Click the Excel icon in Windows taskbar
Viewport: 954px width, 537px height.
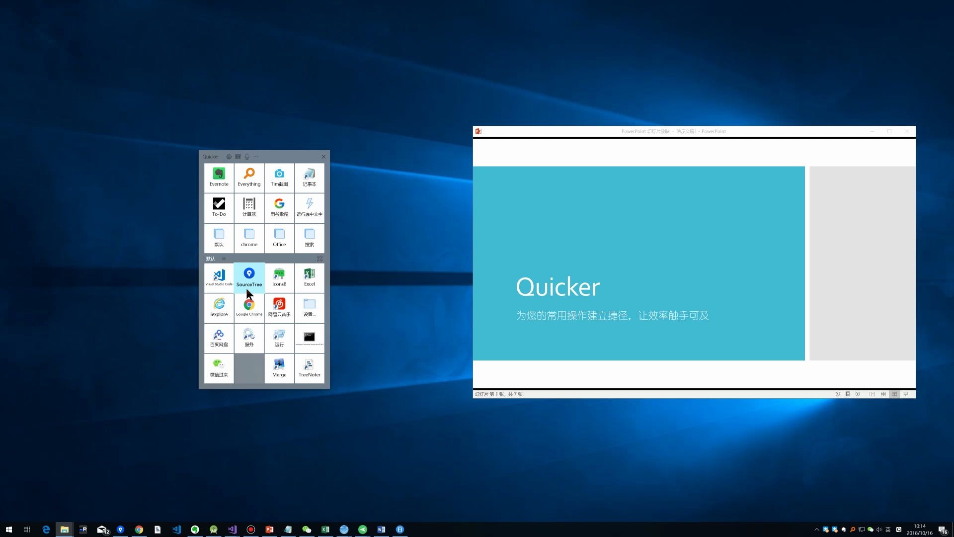click(325, 530)
